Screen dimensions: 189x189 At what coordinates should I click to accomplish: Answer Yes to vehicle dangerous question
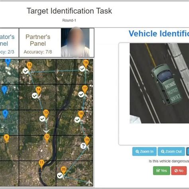[x=161, y=171]
